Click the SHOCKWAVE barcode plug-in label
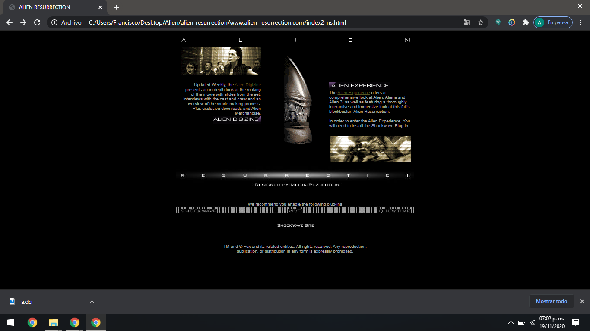Image resolution: width=590 pixels, height=331 pixels. (199, 210)
